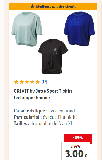Click the third yellow rating star
This screenshot has width=102, height=160.
(27, 82)
